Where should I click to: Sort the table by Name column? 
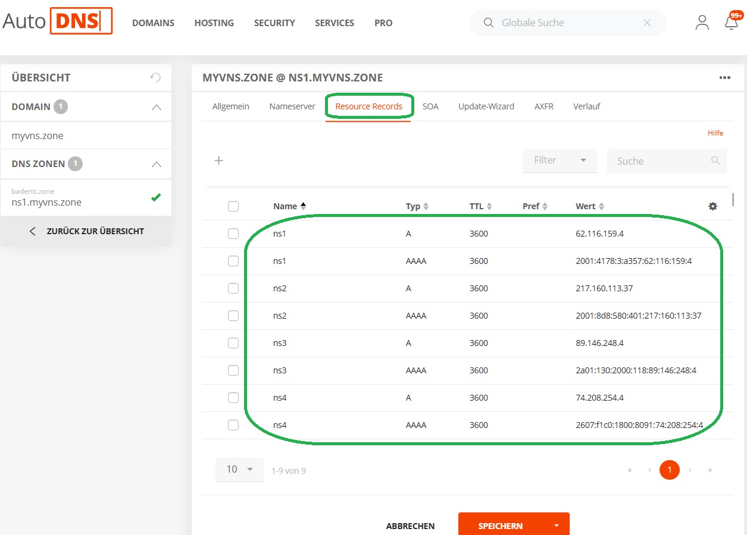click(x=289, y=206)
